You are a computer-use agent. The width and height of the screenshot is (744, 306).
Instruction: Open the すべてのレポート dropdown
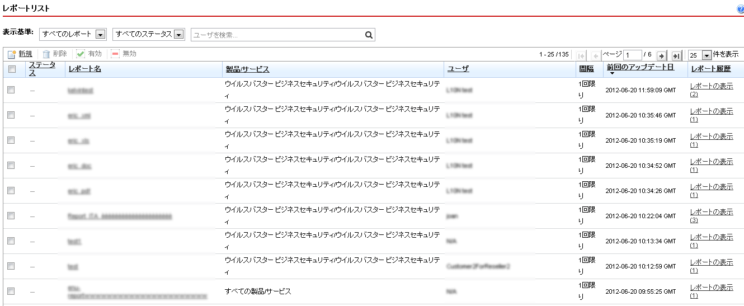click(x=73, y=35)
